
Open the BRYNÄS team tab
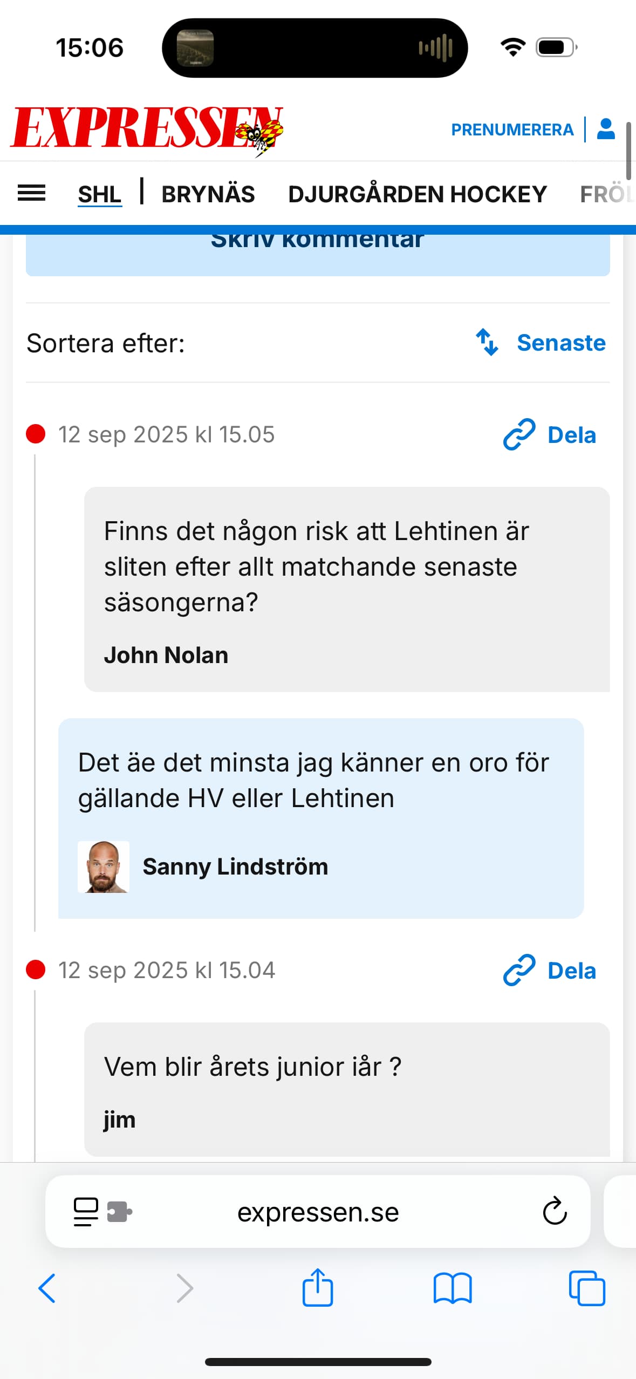pos(208,194)
